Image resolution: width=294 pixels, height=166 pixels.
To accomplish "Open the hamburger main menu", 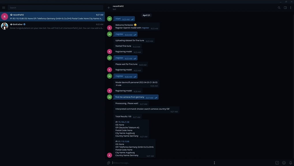I will click(x=3, y=8).
